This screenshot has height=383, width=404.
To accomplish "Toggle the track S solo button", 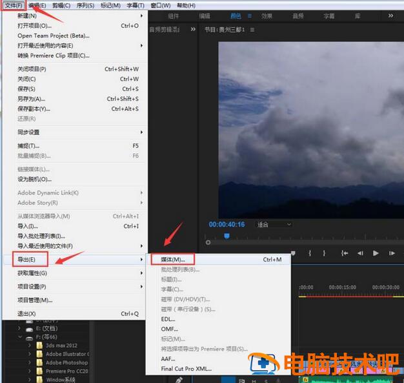I will point(266,381).
